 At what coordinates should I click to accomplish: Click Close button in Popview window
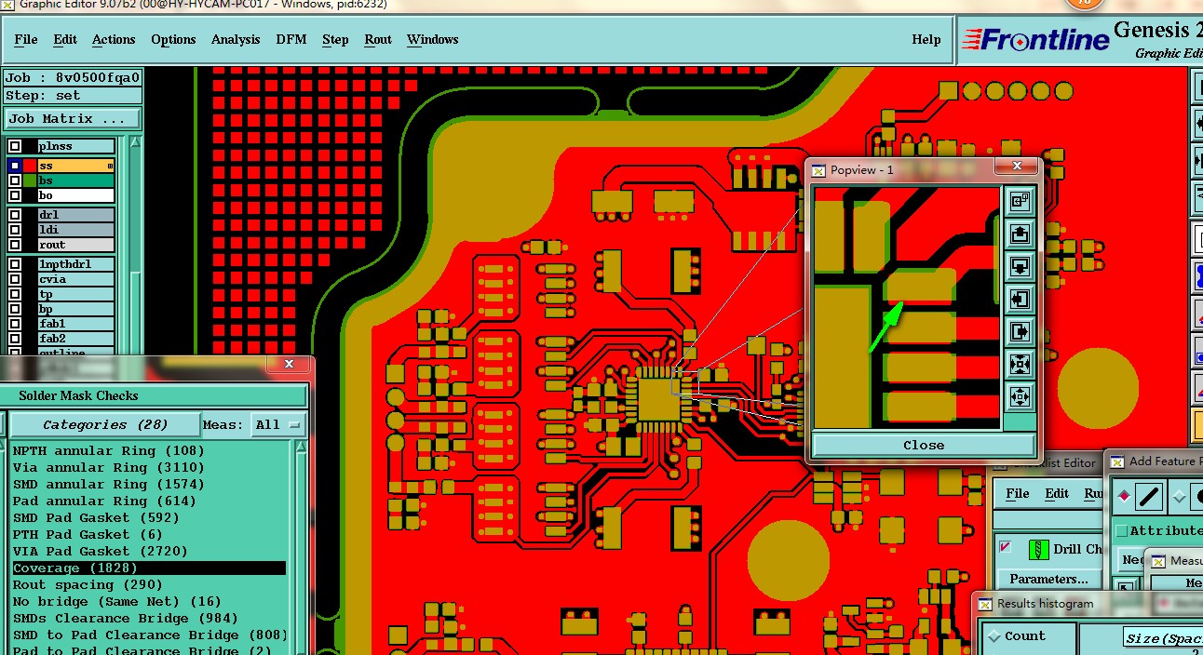pyautogui.click(x=923, y=445)
